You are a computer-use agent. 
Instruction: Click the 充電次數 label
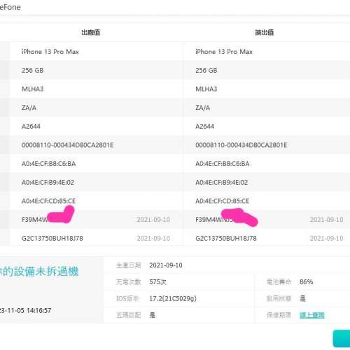tap(129, 282)
